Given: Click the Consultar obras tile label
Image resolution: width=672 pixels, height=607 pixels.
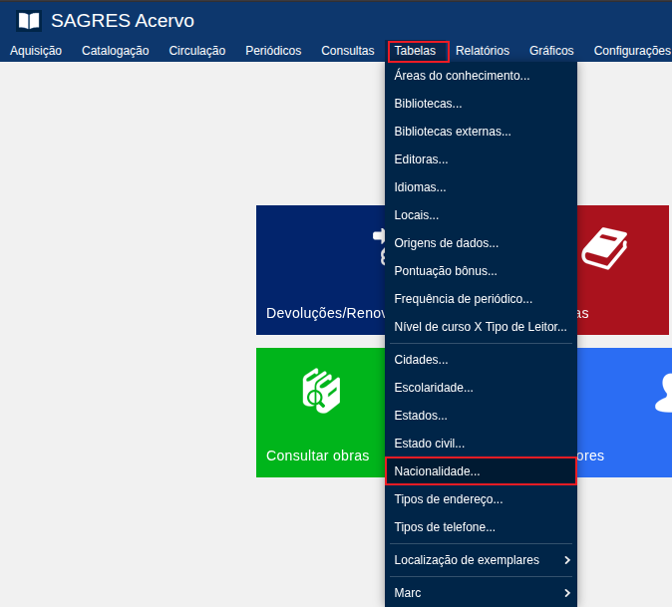Looking at the screenshot, I should 318,455.
